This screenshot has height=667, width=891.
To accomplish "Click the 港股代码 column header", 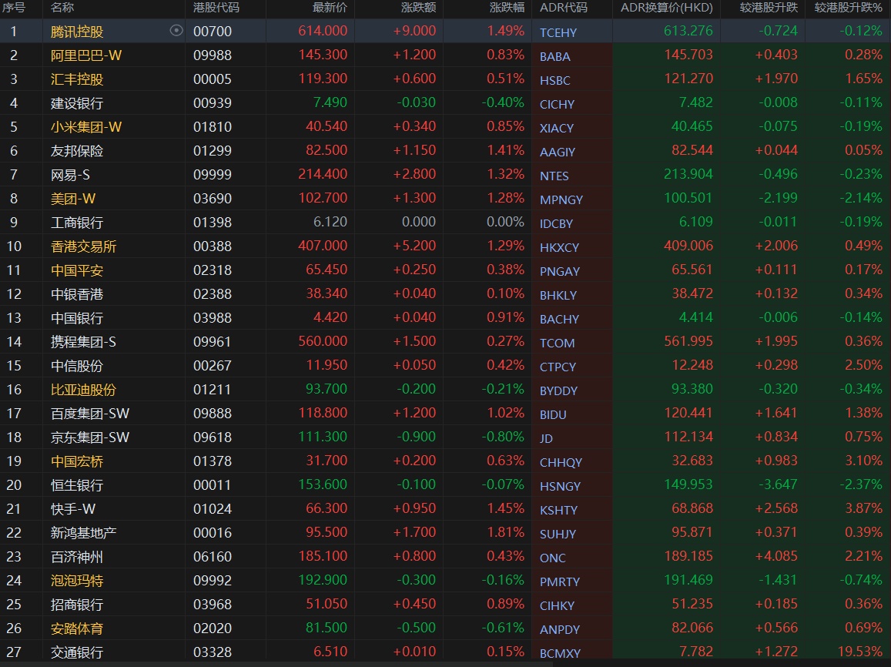I will [216, 8].
